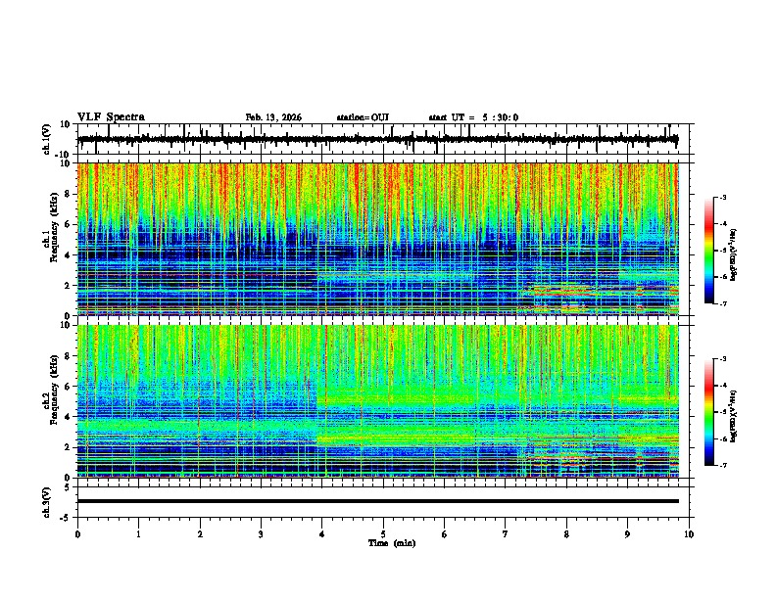The image size is (776, 599).
Task: Click the "-3" tick on ch.1 color bar
Action: (723, 197)
